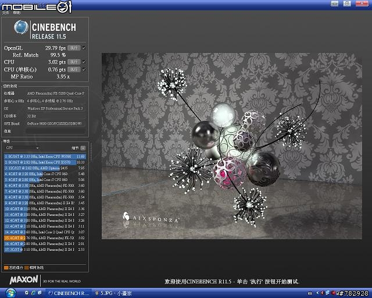This screenshot has height=298, width=372.
Task: Select ranking row 13 scoring 3.11
Action: coord(45,226)
